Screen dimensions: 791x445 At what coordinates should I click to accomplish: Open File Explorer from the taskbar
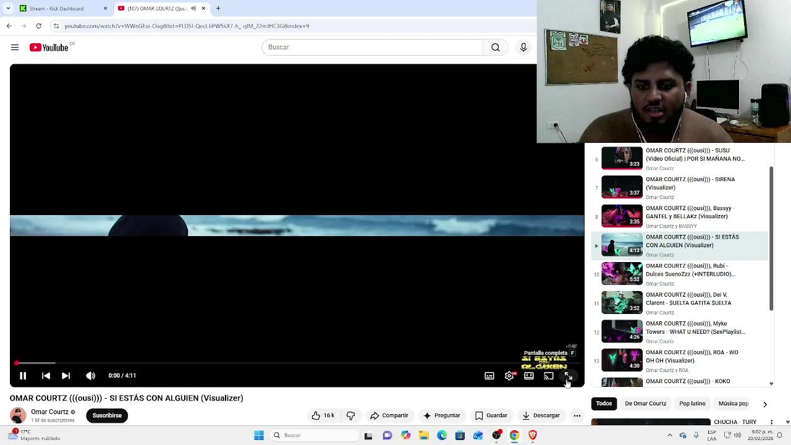[424, 436]
